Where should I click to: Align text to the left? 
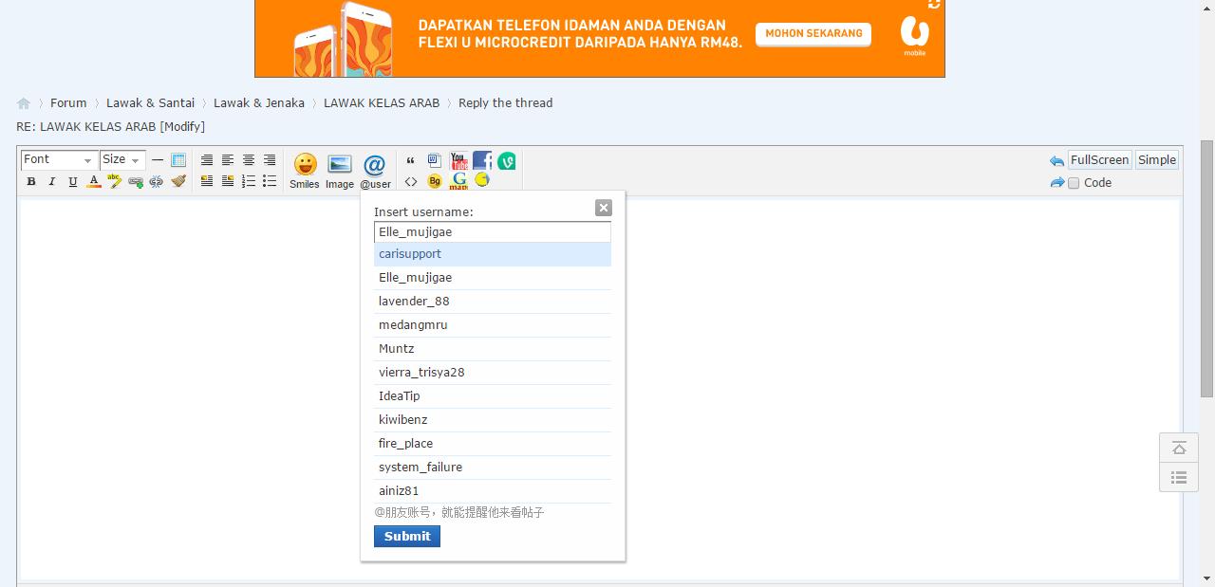228,160
